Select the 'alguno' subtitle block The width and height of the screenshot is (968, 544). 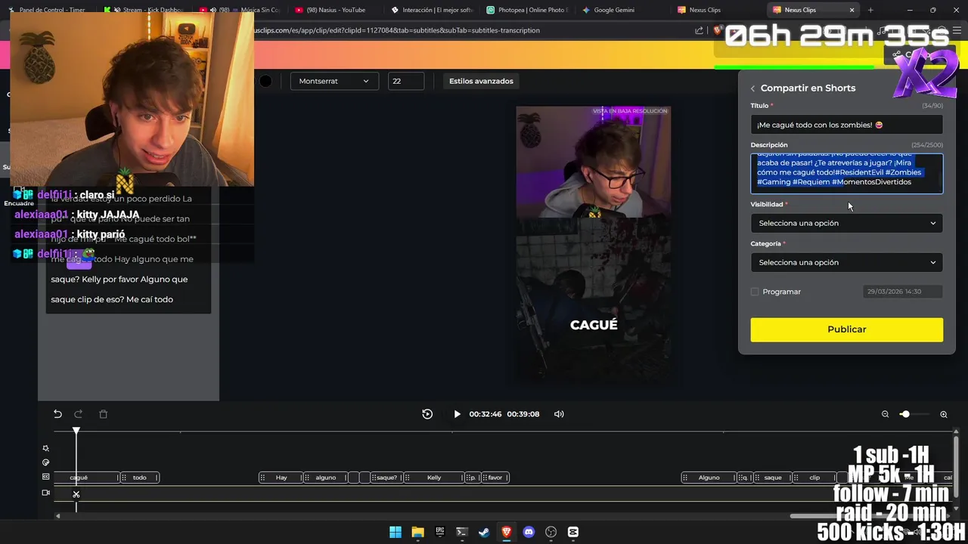[x=325, y=478]
